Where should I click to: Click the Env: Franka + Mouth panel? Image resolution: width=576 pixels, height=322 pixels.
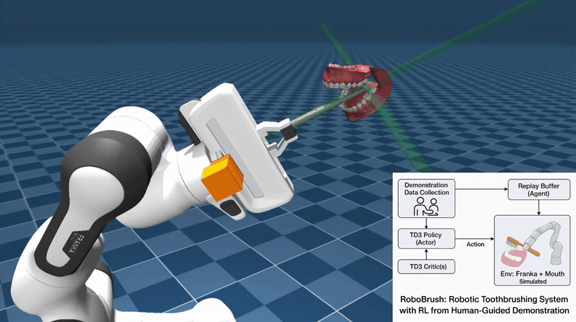[x=533, y=251]
